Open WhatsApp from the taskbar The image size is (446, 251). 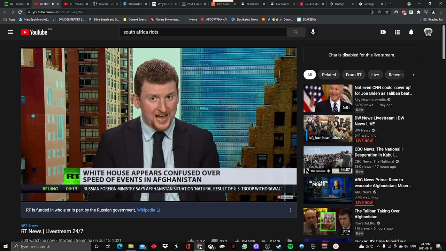tap(245, 246)
